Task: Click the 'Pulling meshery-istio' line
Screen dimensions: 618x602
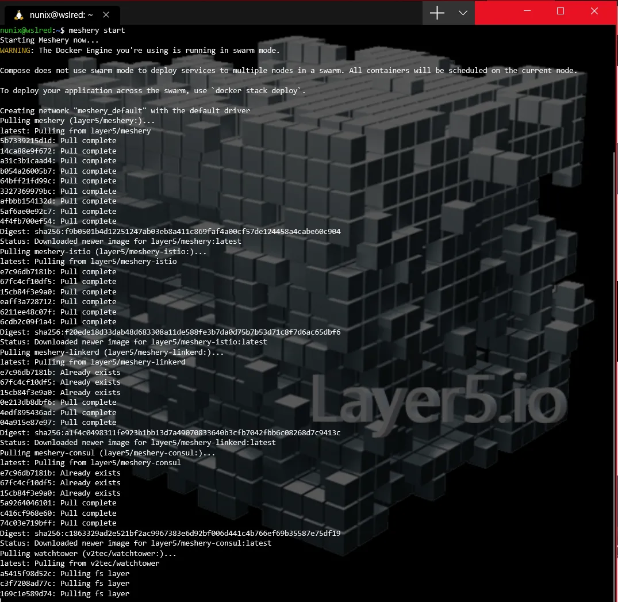Action: tap(103, 251)
